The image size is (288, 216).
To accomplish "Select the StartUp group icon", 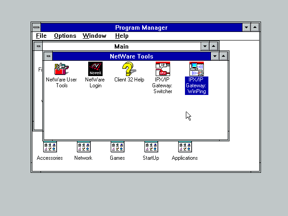I will (151, 147).
